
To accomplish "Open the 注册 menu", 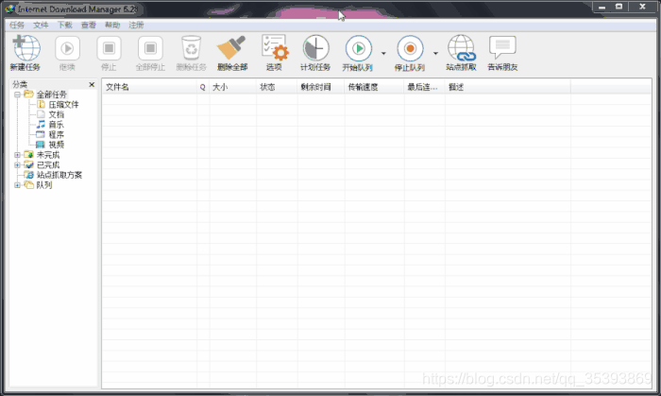I will (136, 26).
